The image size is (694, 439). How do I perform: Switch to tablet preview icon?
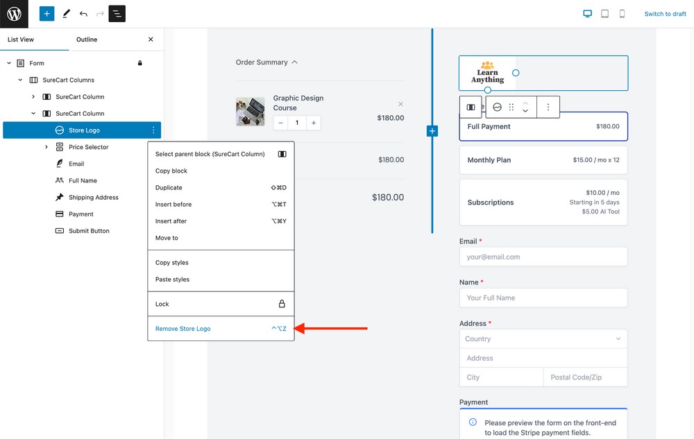[x=604, y=14]
